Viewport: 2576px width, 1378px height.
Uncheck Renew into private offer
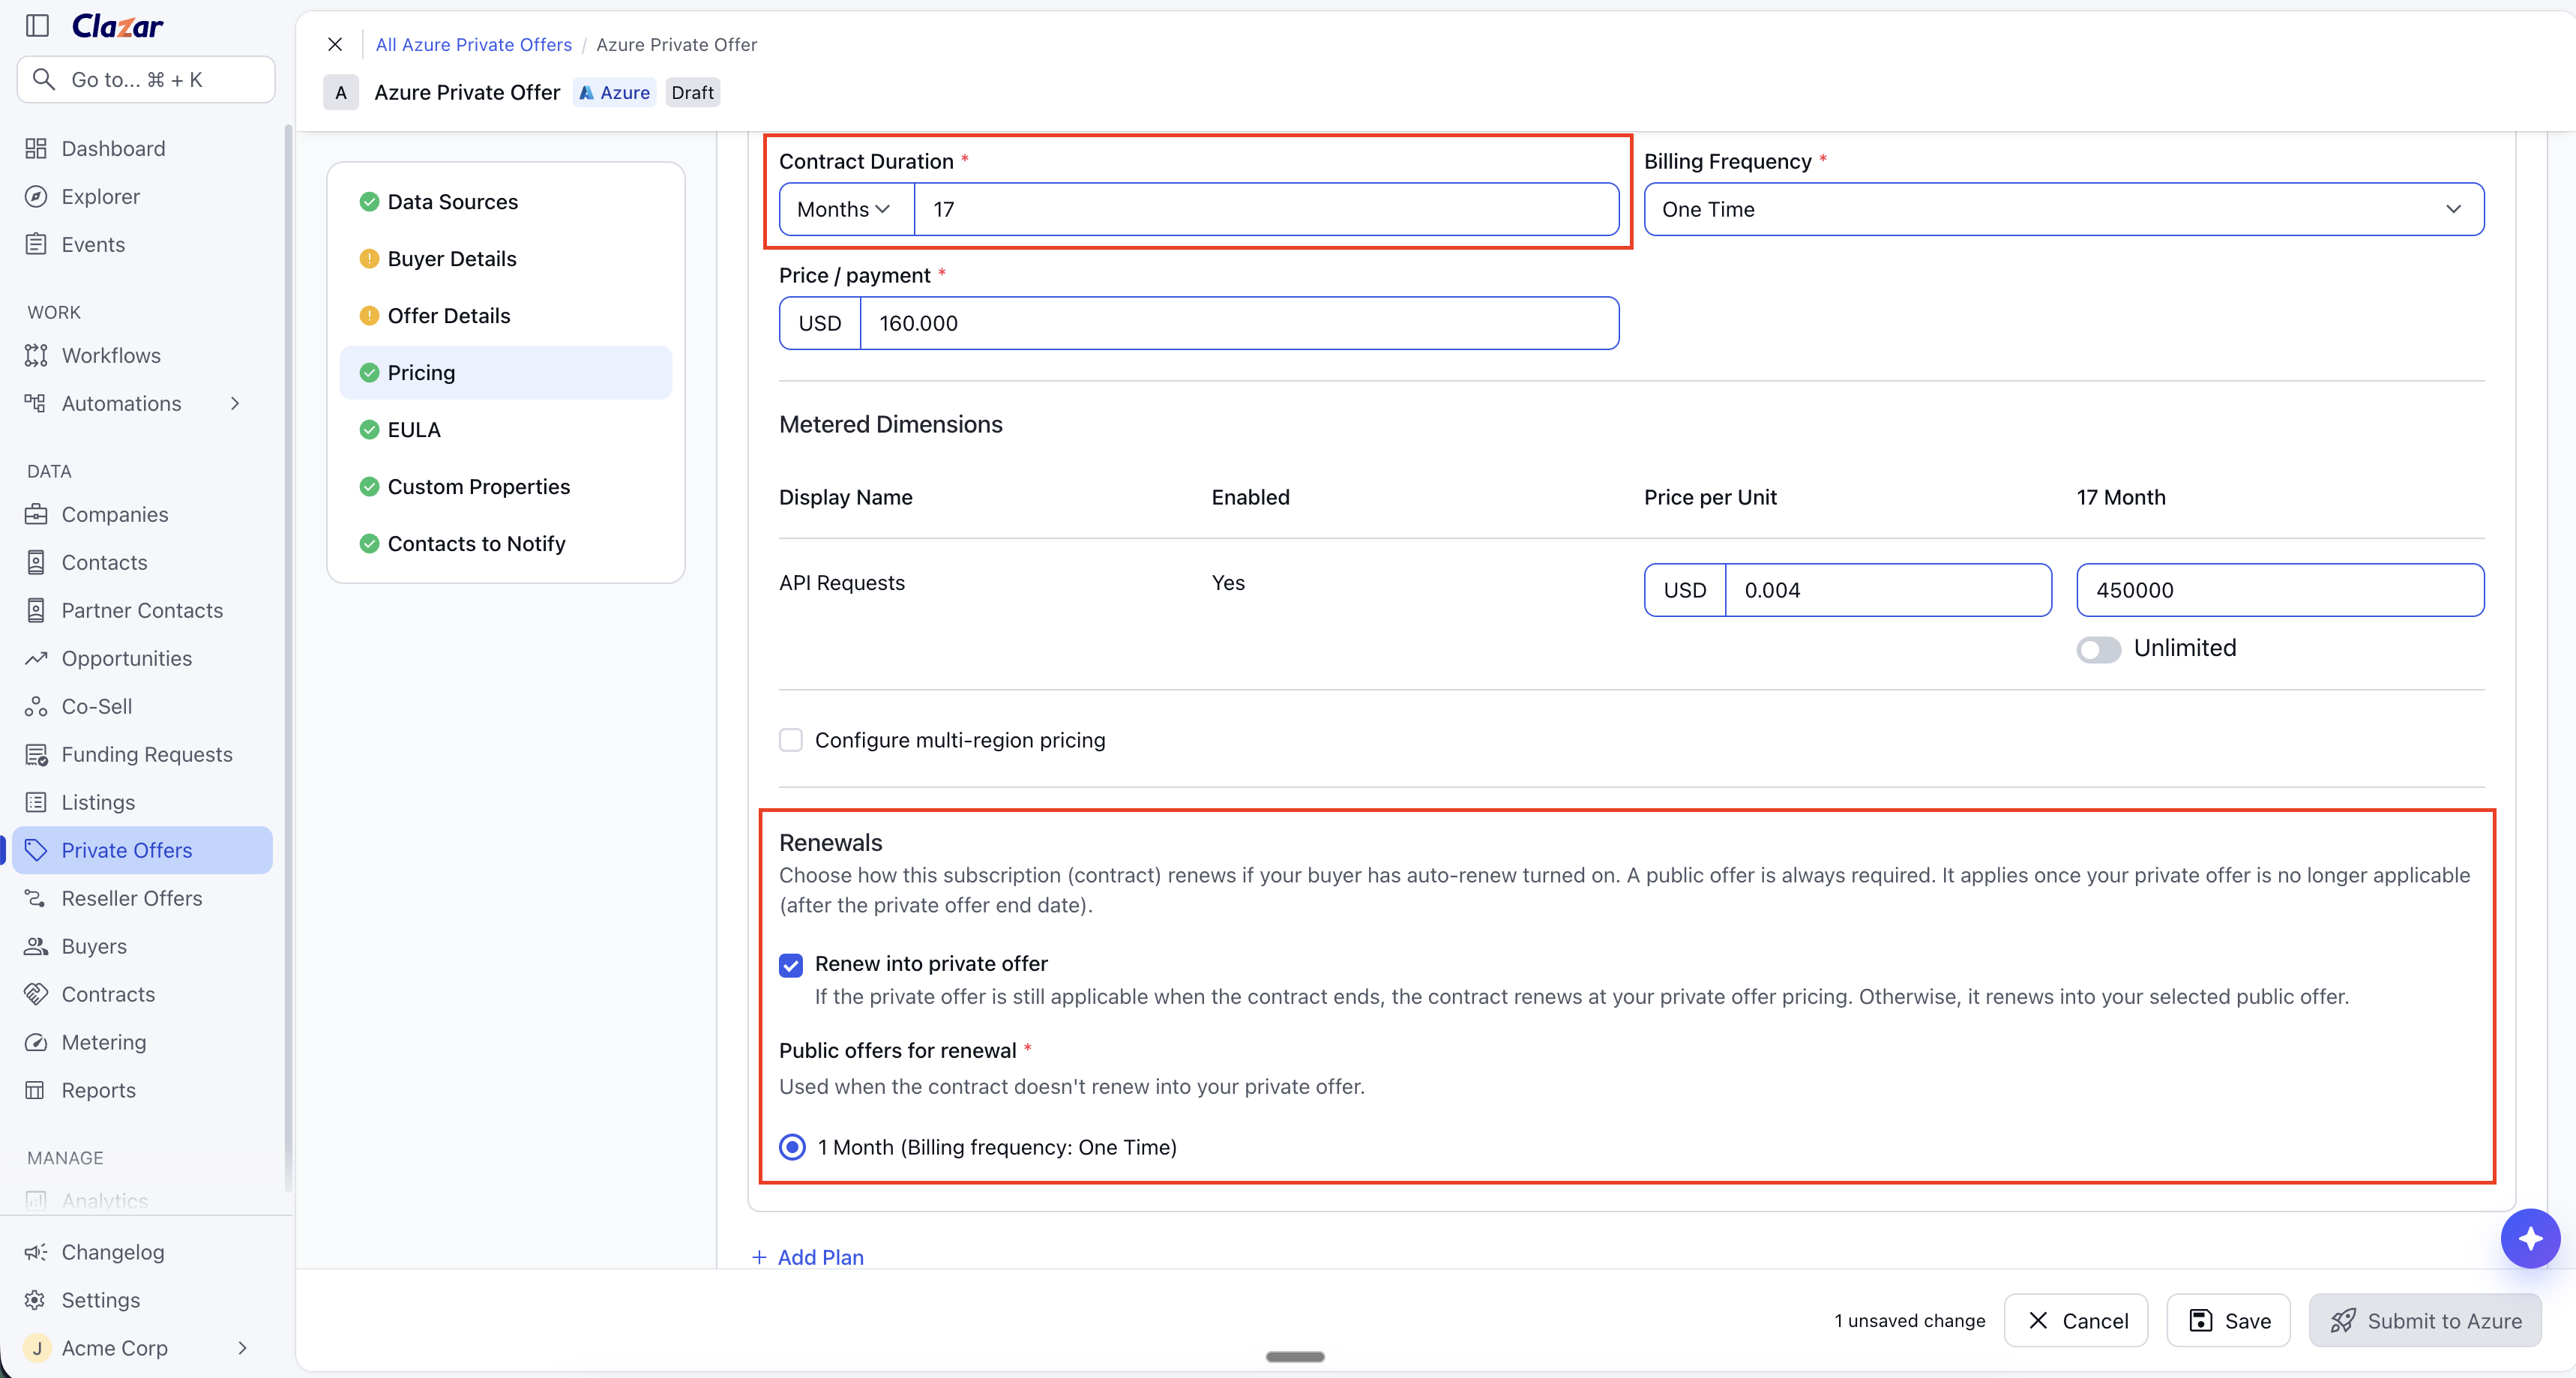(x=791, y=964)
